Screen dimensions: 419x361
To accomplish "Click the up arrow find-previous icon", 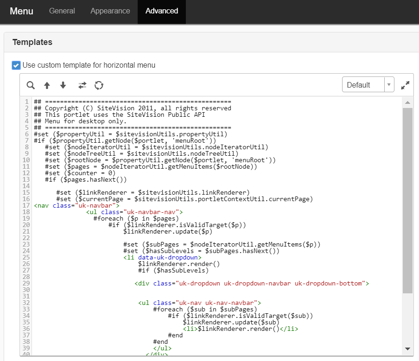I will 47,85.
